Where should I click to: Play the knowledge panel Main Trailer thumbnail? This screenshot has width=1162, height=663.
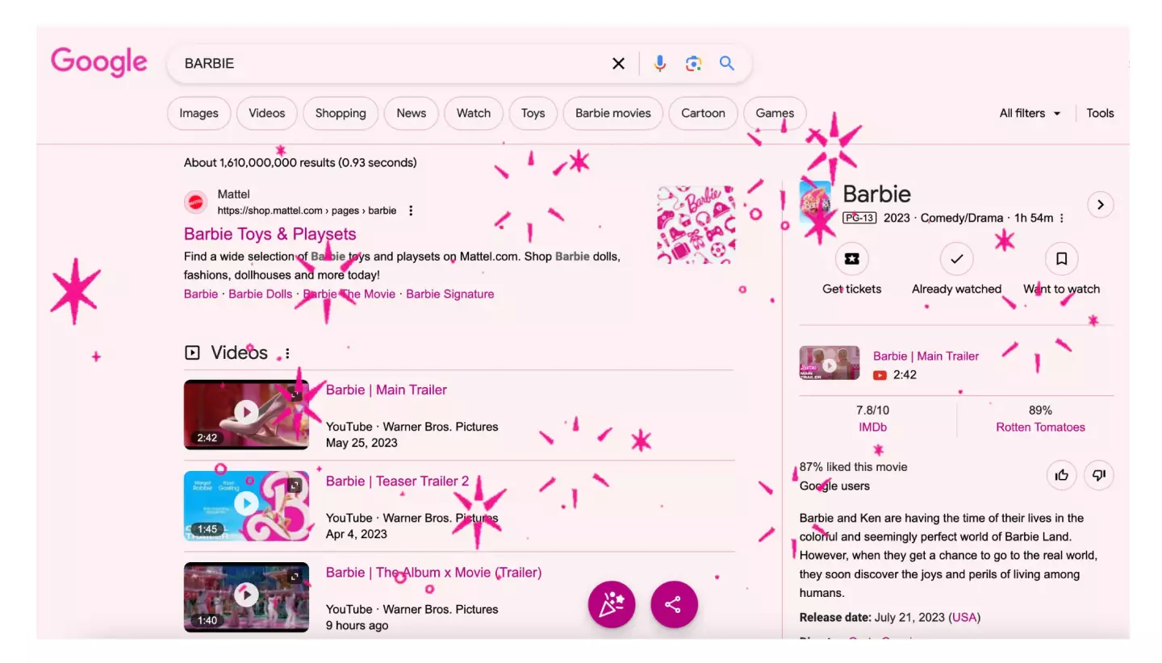pyautogui.click(x=829, y=363)
